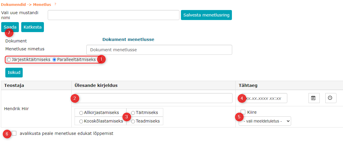Click the Dokument menetlusse document link
Viewport: 343px width, 144px height.
(128, 39)
